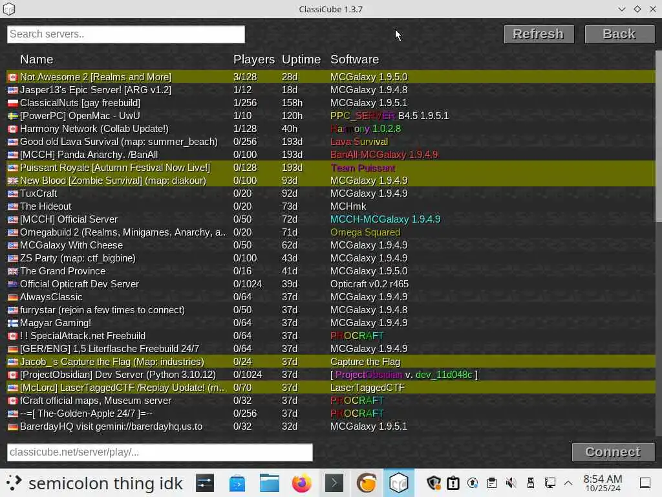Open system settings icon in taskbar
662x497 pixels.
pyautogui.click(x=205, y=483)
